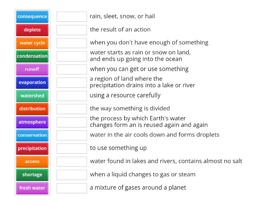Click the blue 'consequence' word tile

[32, 16]
